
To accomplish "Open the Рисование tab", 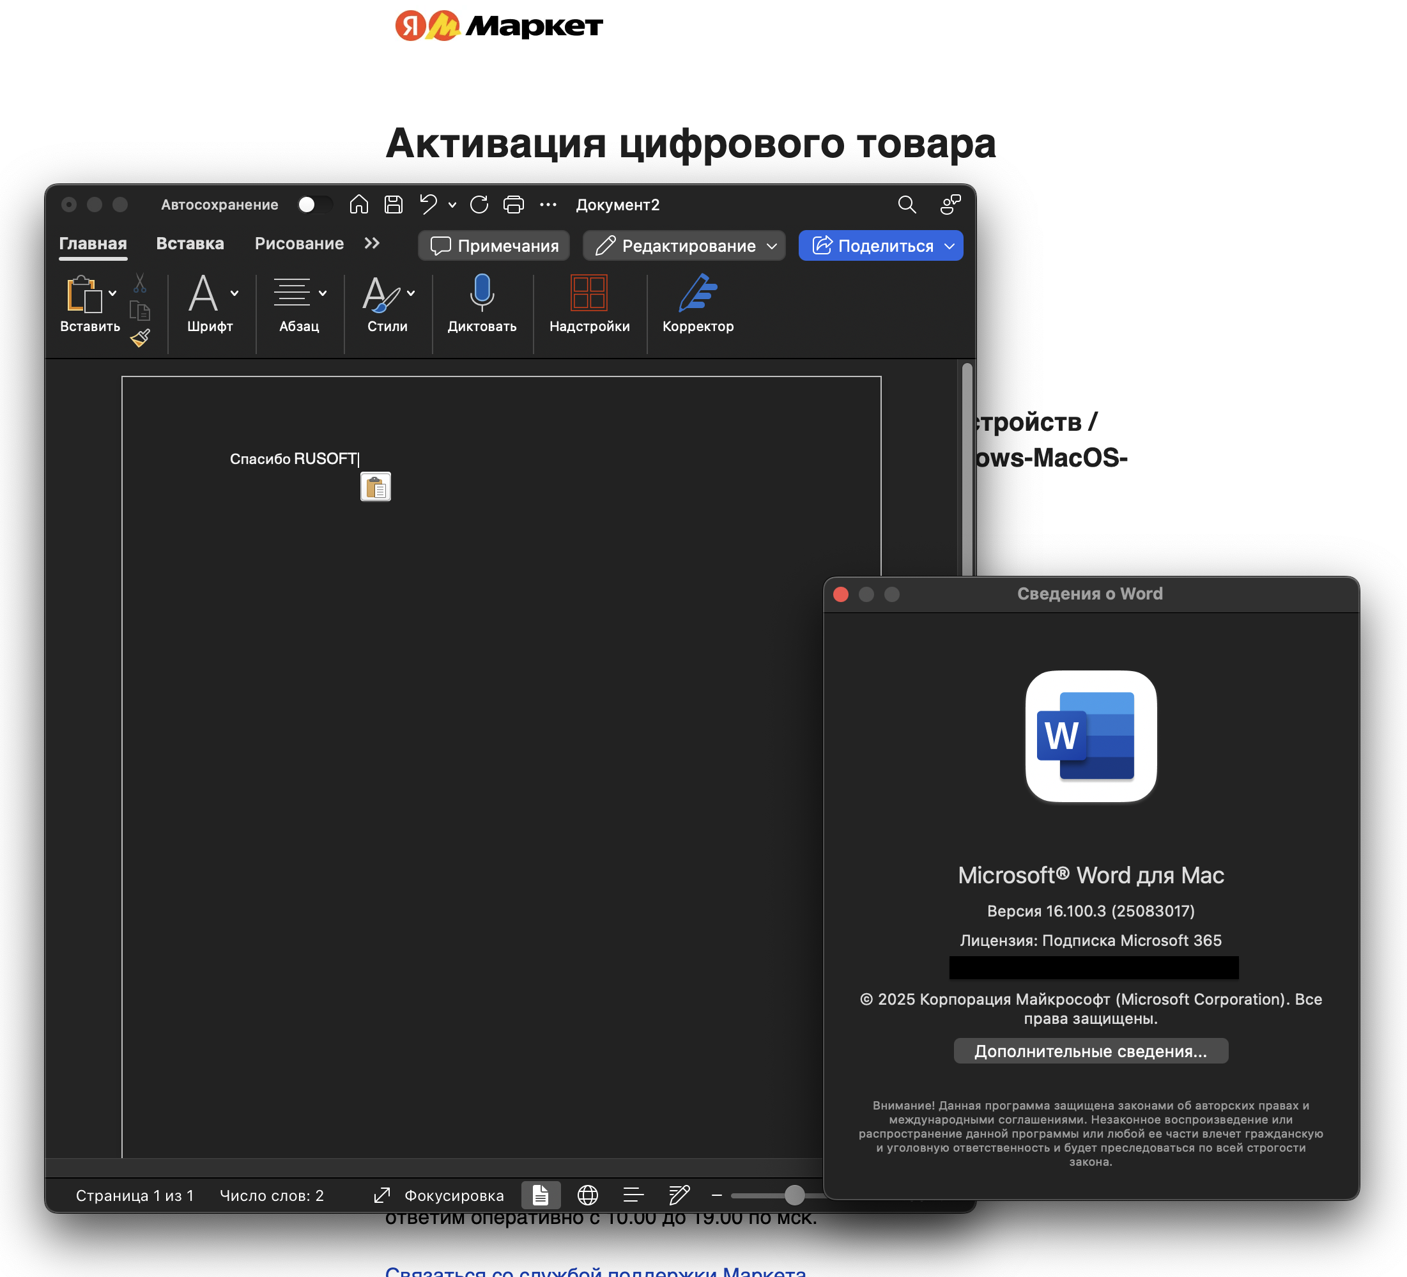I will (298, 243).
